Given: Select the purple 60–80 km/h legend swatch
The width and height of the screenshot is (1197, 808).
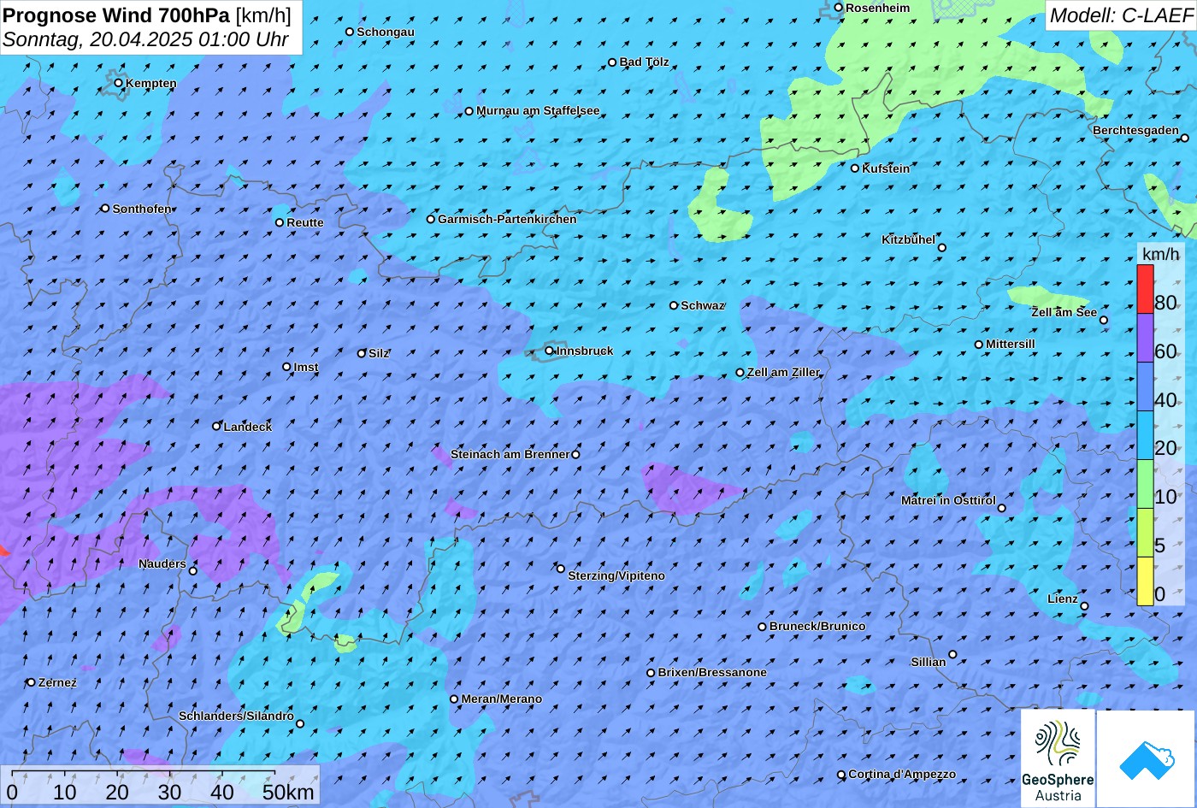Looking at the screenshot, I should coord(1145,338).
